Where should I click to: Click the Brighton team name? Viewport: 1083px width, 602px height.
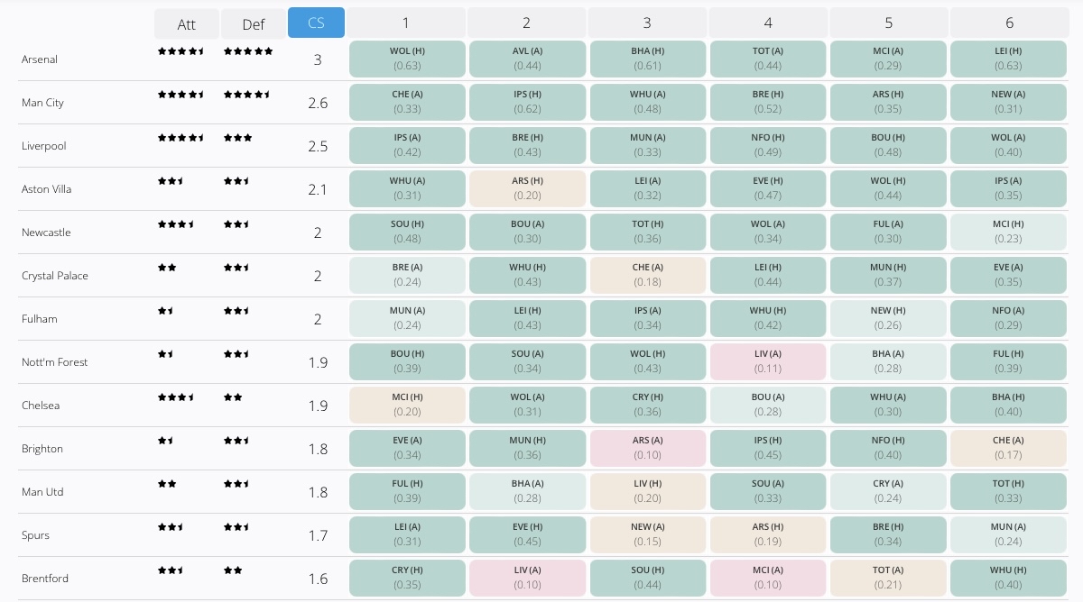[x=42, y=449]
